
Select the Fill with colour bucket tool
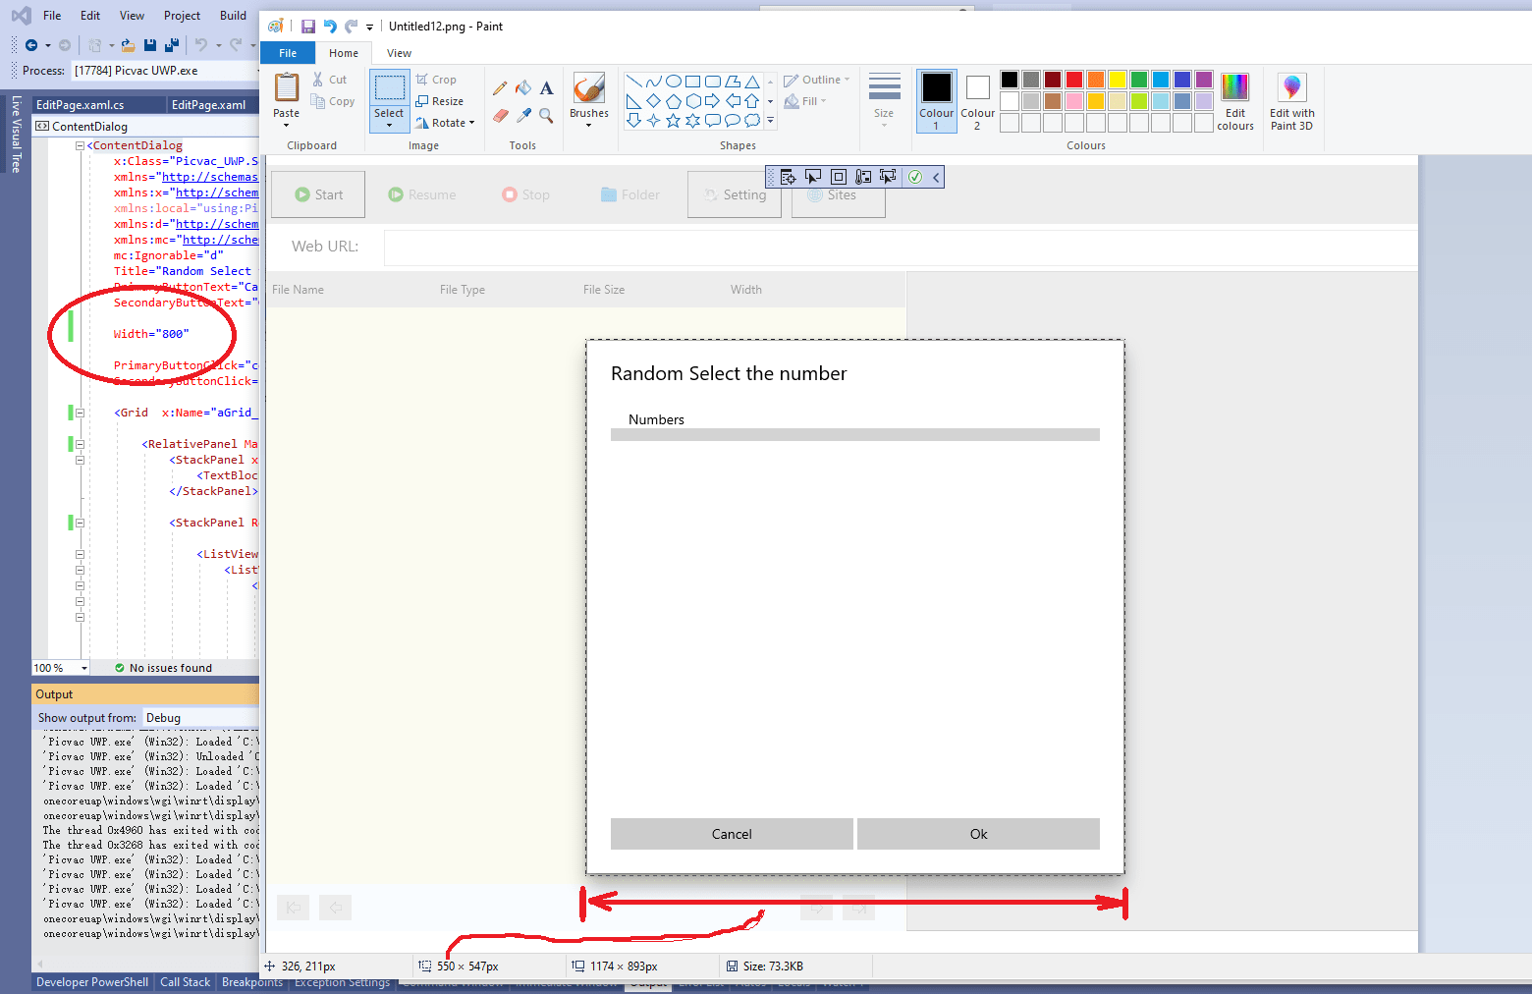point(523,87)
